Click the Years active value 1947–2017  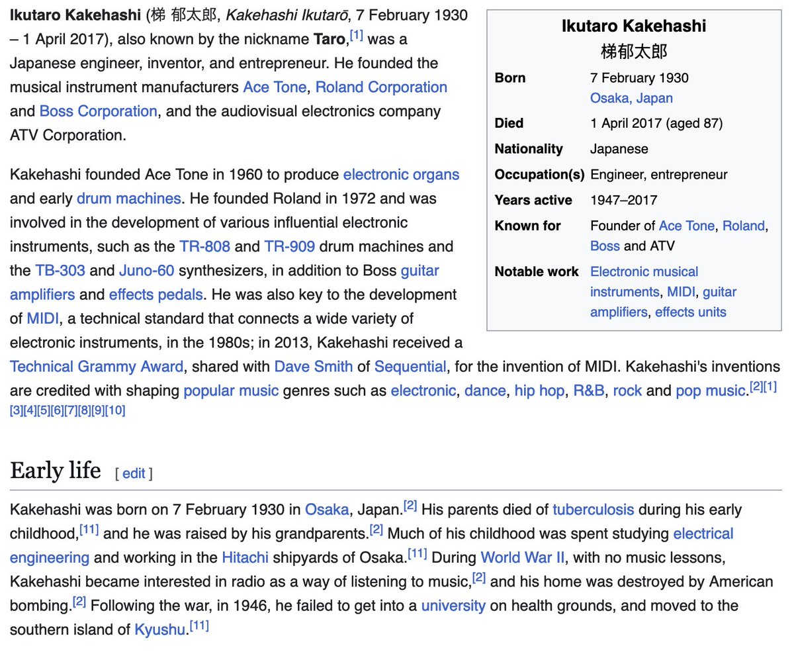click(x=624, y=200)
